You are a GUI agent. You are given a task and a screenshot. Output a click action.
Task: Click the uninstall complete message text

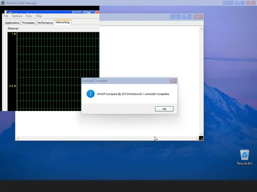click(x=133, y=94)
